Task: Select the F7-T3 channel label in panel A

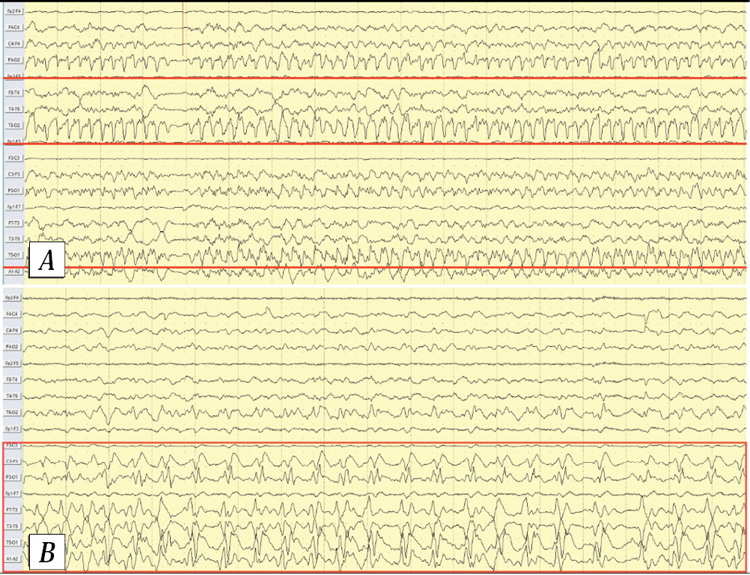Action: pos(14,223)
